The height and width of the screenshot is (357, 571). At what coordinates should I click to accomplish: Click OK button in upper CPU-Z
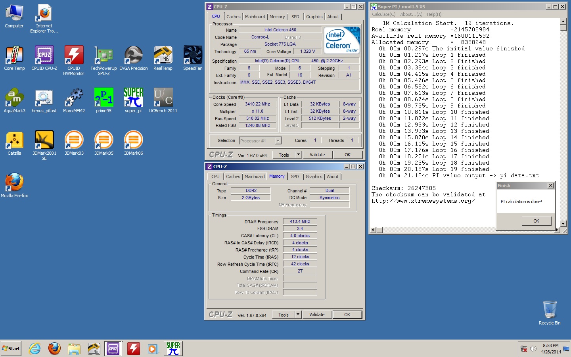347,155
